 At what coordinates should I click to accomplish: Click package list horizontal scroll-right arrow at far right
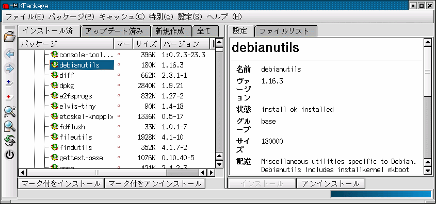(212, 173)
